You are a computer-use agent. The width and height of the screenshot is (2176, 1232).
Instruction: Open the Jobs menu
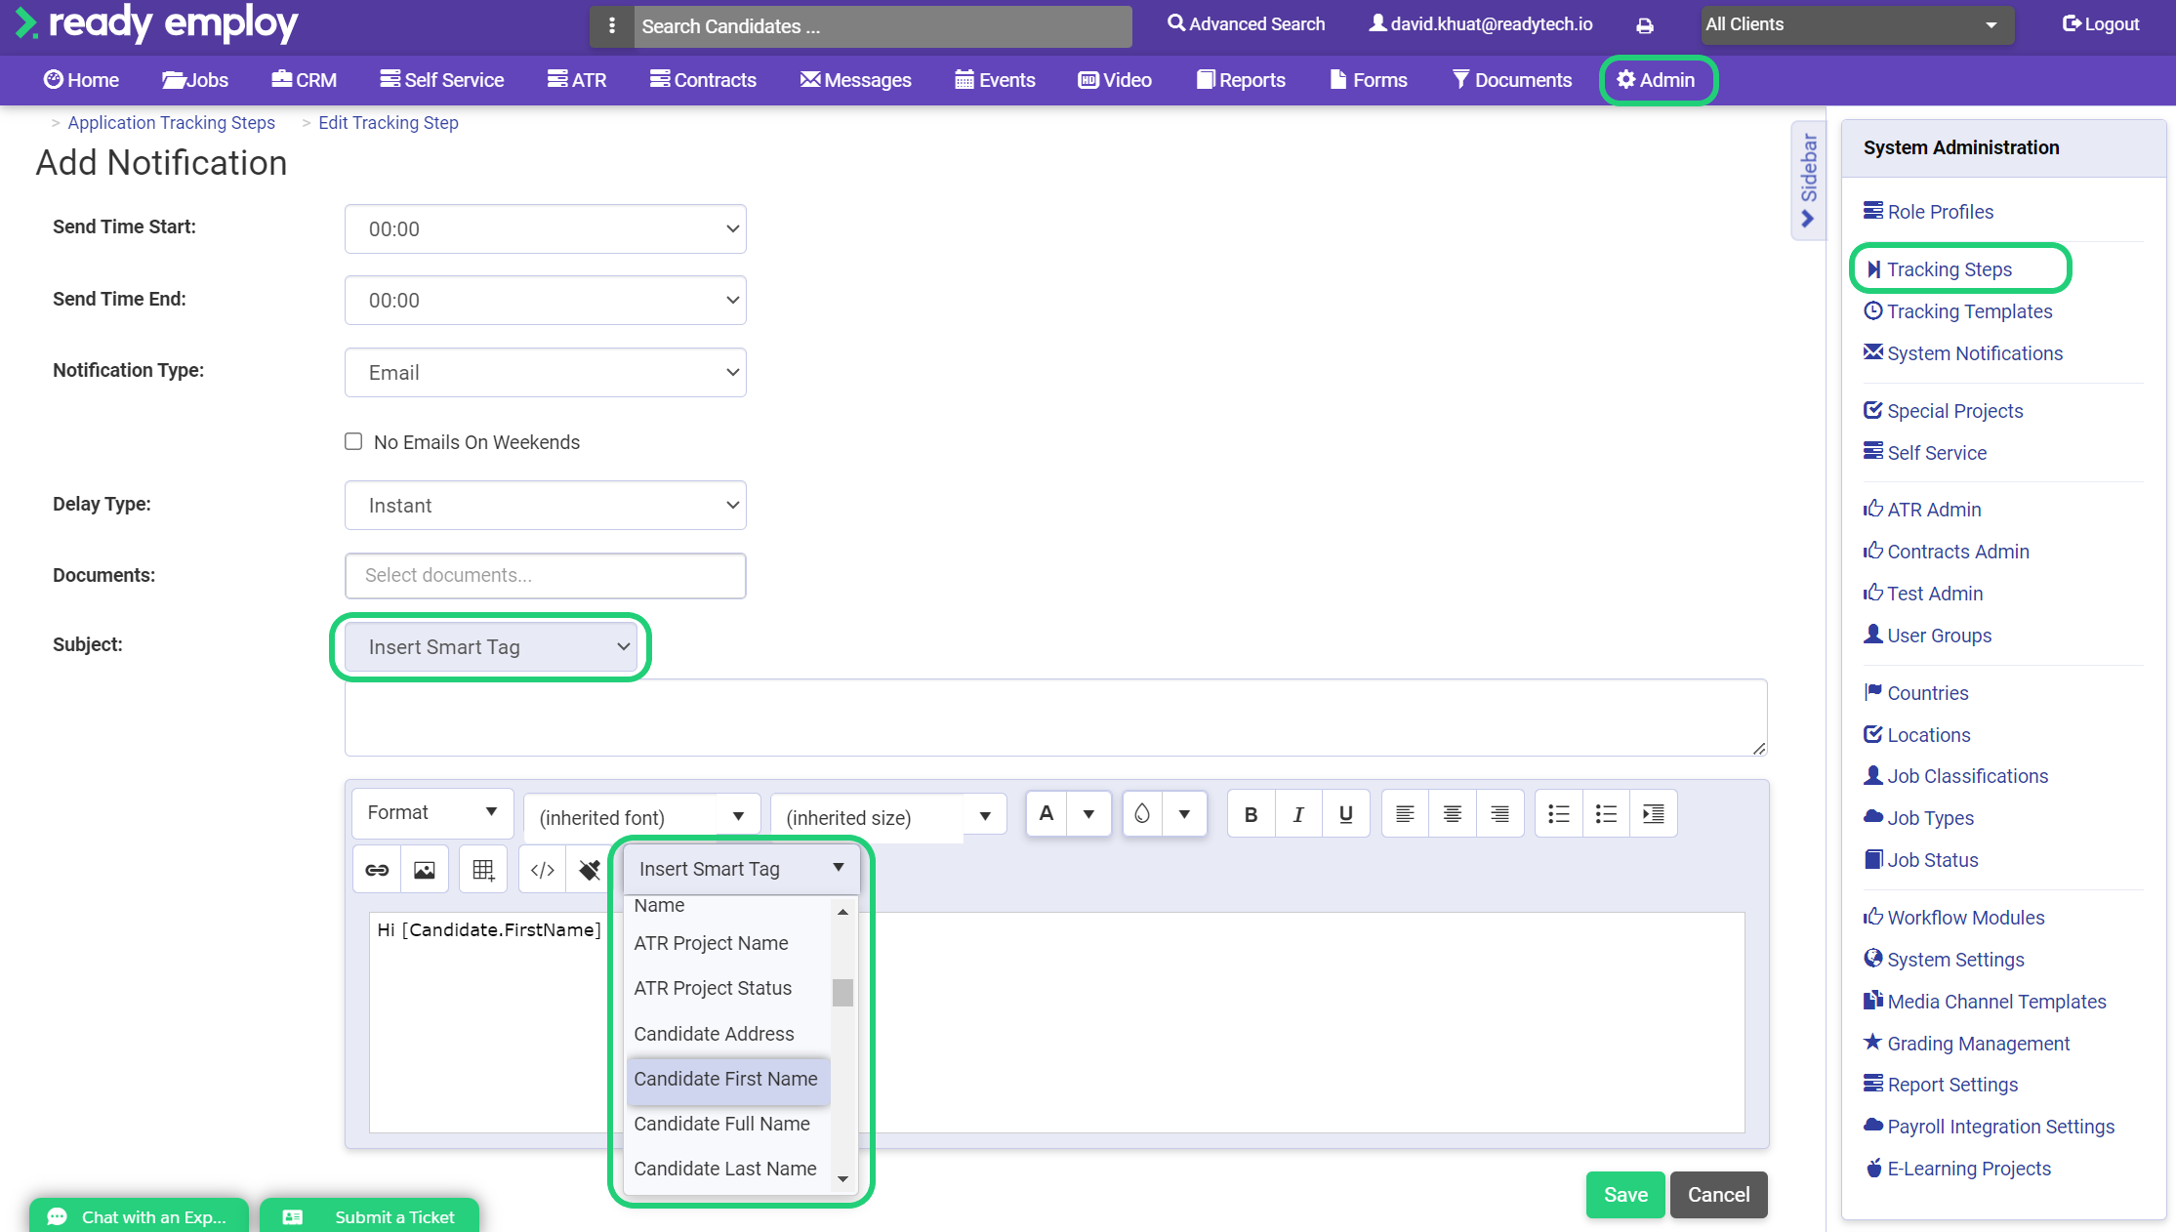tap(195, 80)
